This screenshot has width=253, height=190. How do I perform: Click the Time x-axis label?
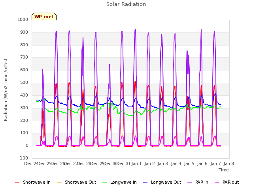click(x=224, y=170)
